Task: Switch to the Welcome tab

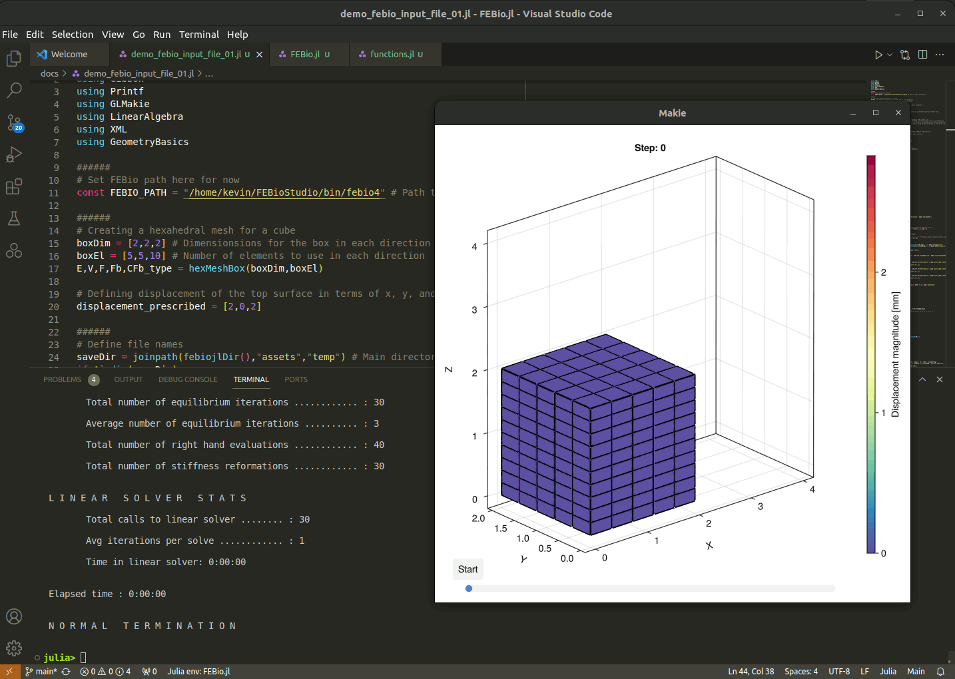Action: click(69, 55)
